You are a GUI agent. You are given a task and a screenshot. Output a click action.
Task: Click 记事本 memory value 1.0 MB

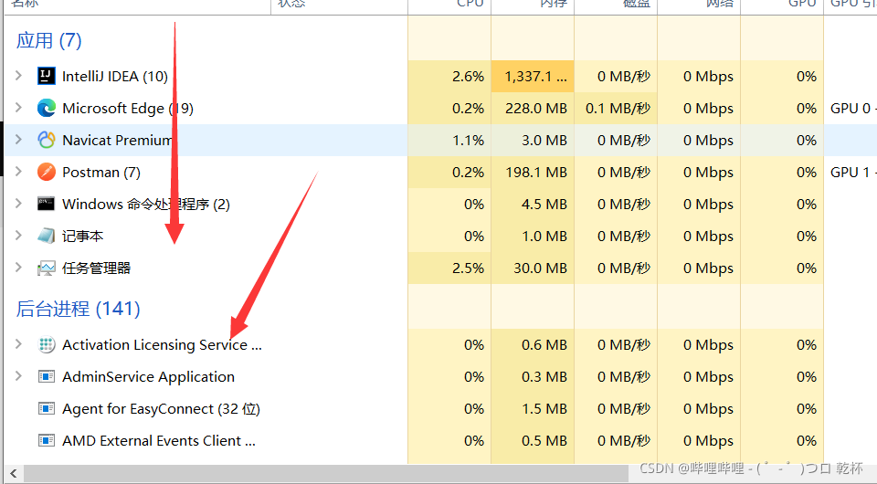[544, 236]
